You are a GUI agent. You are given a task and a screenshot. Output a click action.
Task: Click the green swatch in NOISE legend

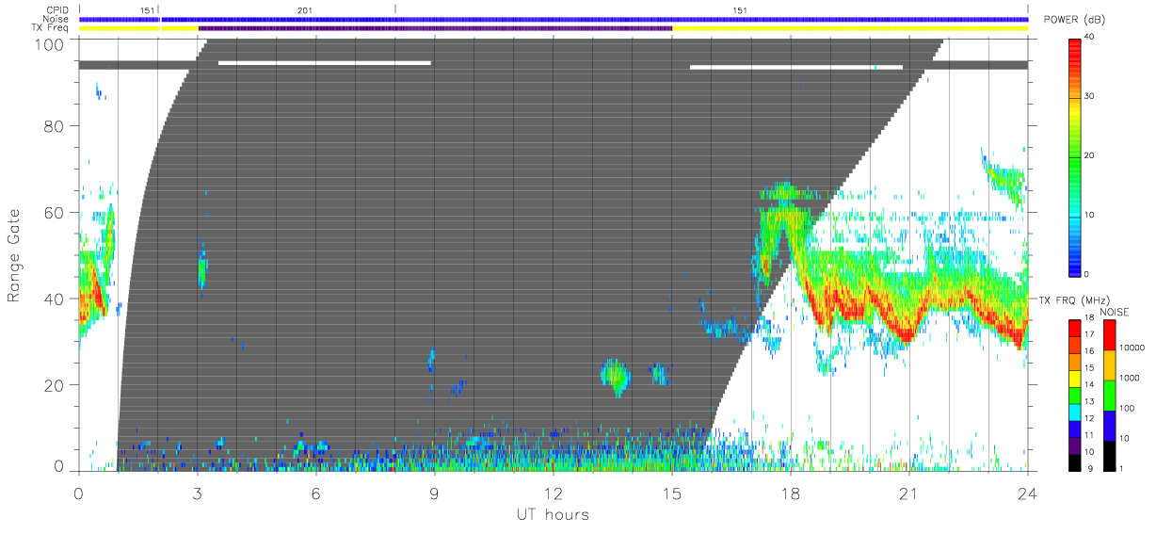(x=1109, y=394)
